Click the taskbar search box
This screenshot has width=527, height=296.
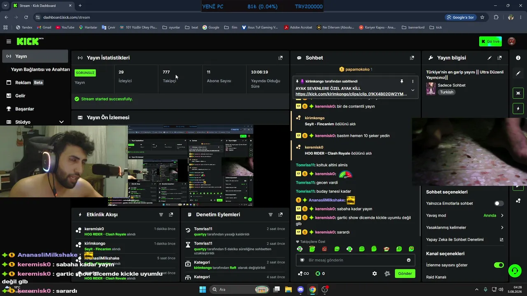[x=240, y=289]
